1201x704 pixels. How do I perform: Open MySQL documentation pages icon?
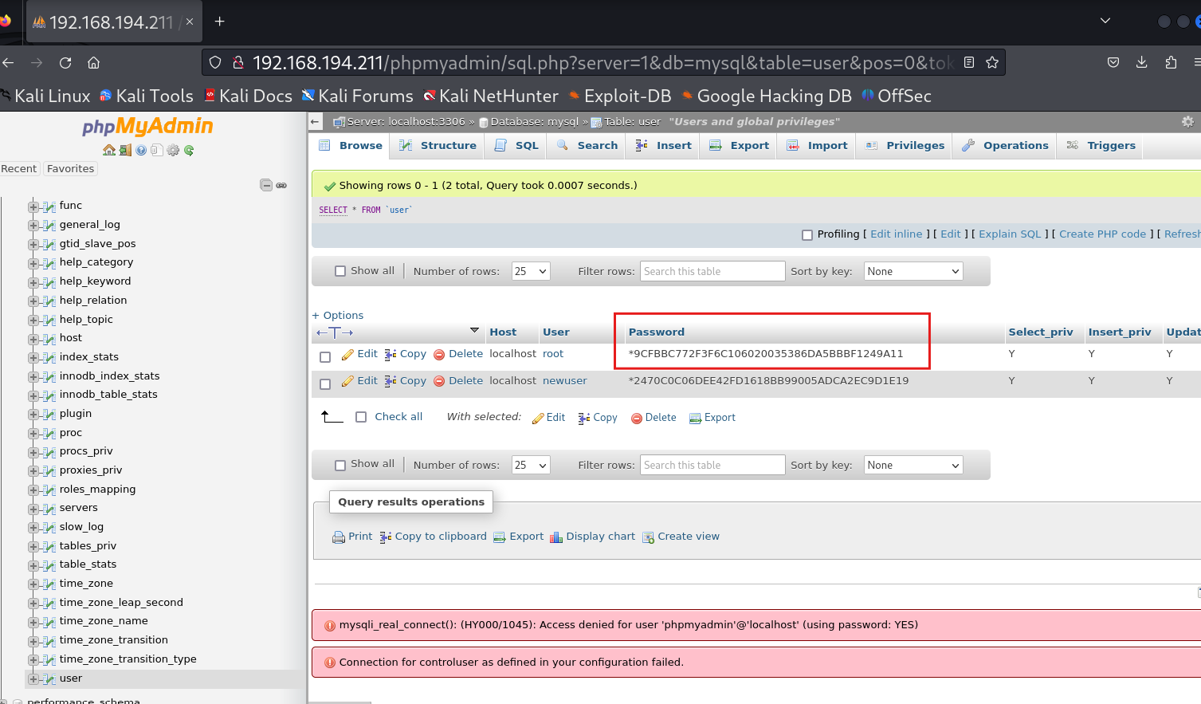[157, 150]
